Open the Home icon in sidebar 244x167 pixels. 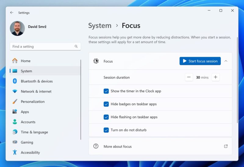(15, 61)
